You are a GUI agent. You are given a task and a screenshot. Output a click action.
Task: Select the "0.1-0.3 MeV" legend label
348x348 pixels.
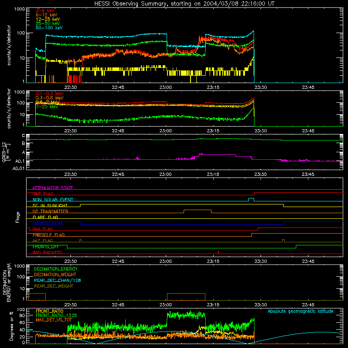50,94
